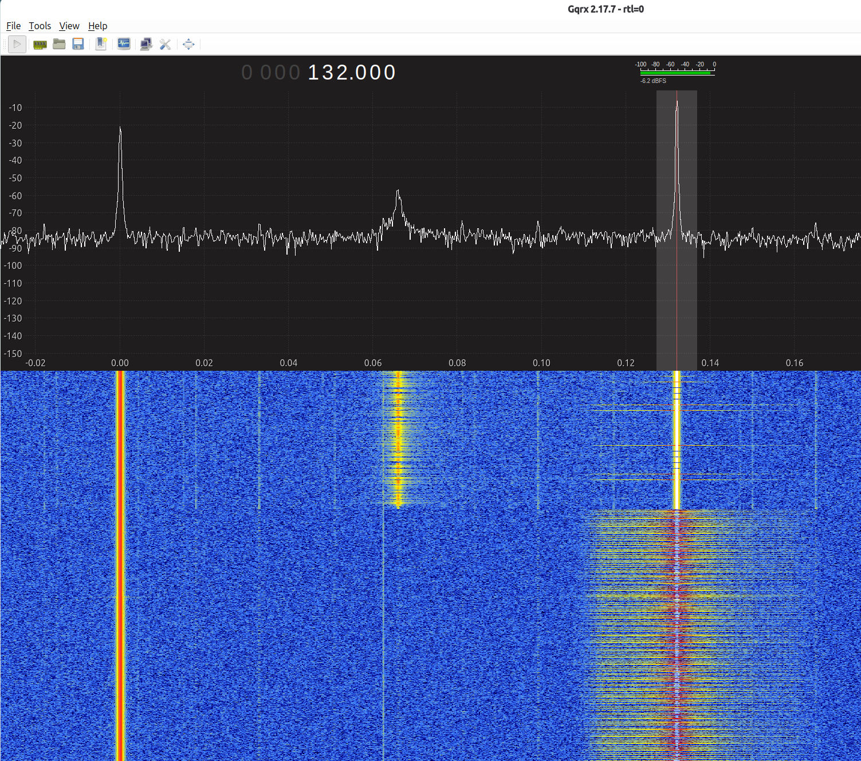Viewport: 861px width, 761px height.
Task: Click the gray filter passband on the spectrum
Action: coord(677,229)
